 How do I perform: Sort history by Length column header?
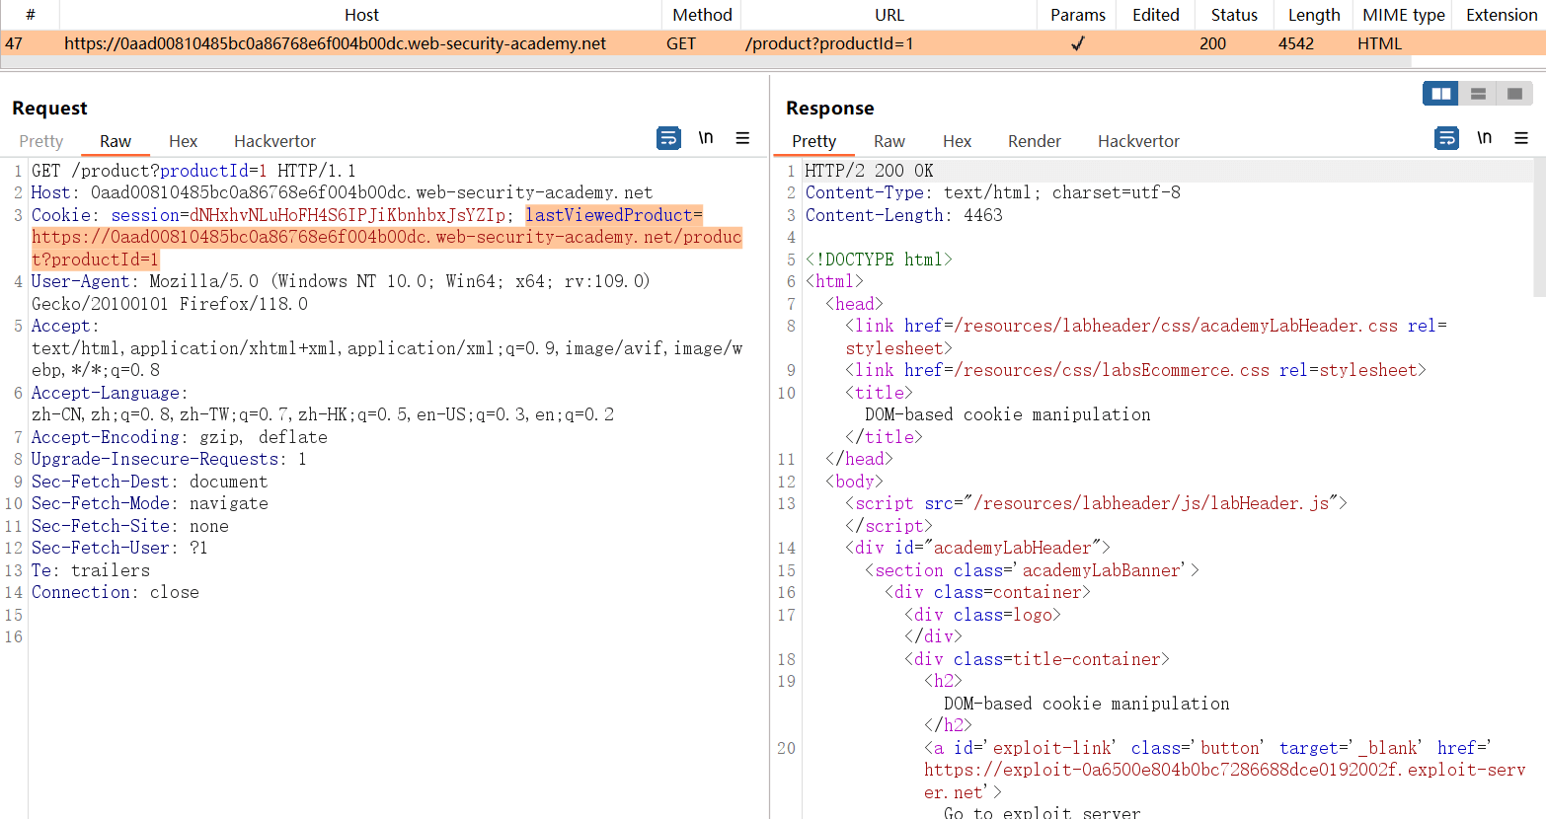1314,15
